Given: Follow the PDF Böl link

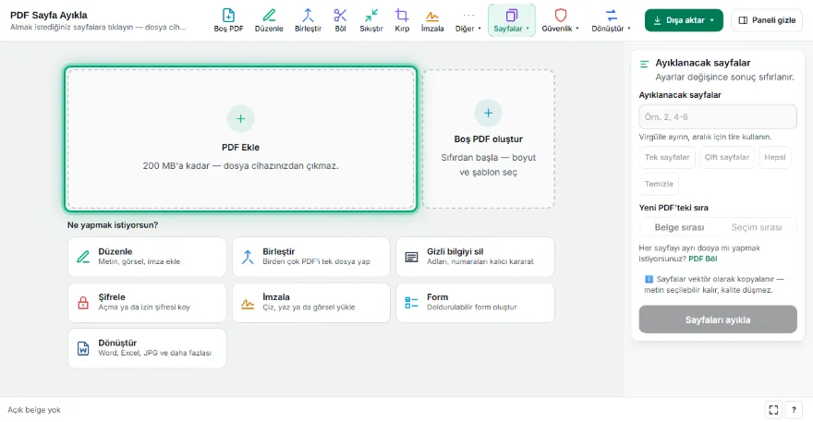Looking at the screenshot, I should coord(702,259).
